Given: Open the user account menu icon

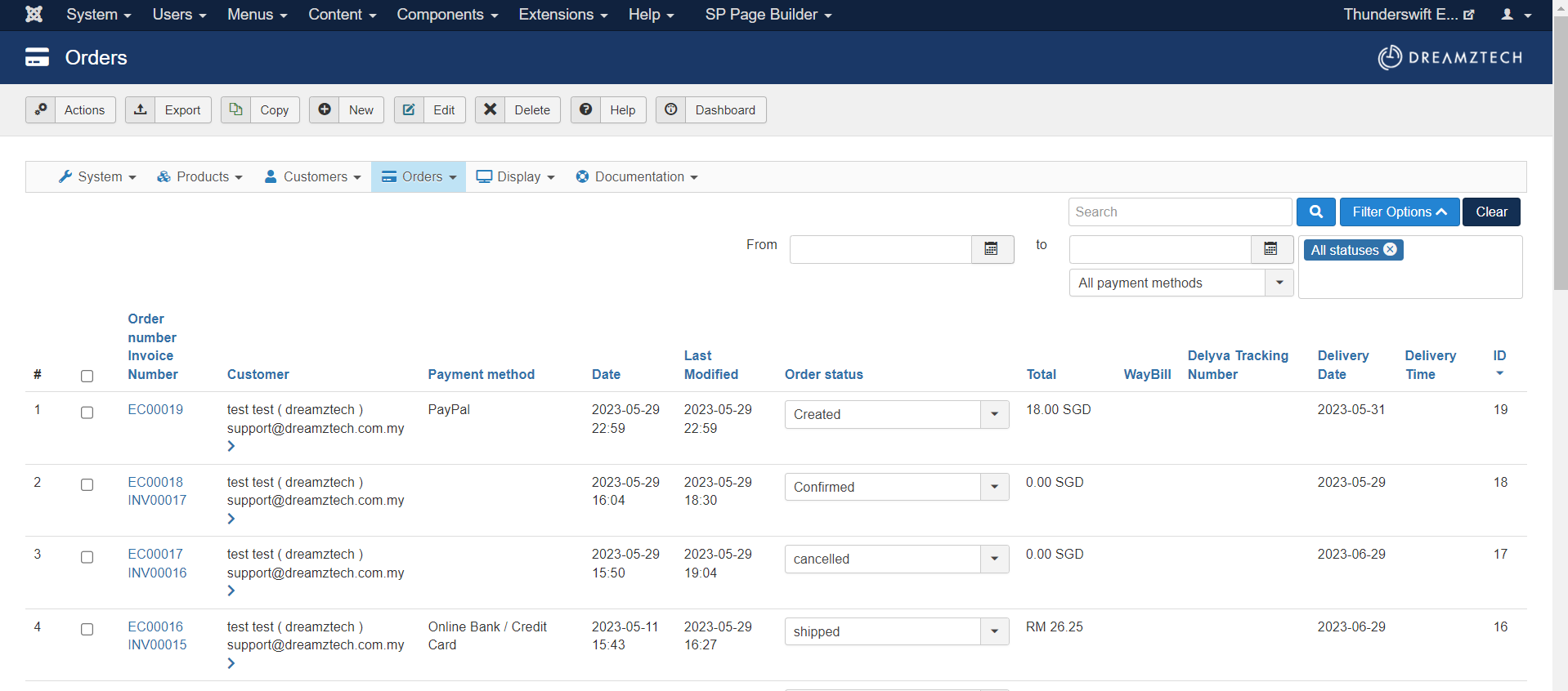Looking at the screenshot, I should [1516, 15].
